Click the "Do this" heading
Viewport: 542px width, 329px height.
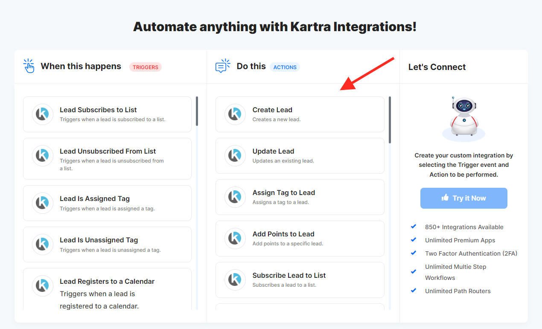tap(251, 66)
